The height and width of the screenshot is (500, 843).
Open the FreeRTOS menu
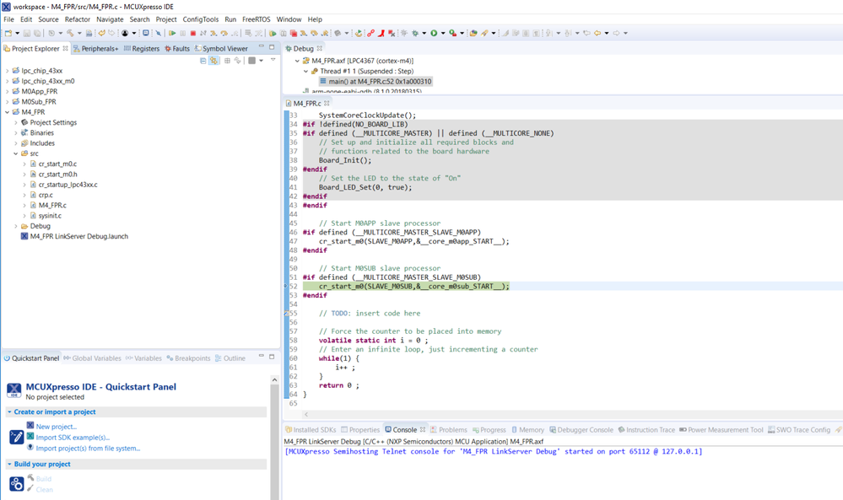pos(257,19)
